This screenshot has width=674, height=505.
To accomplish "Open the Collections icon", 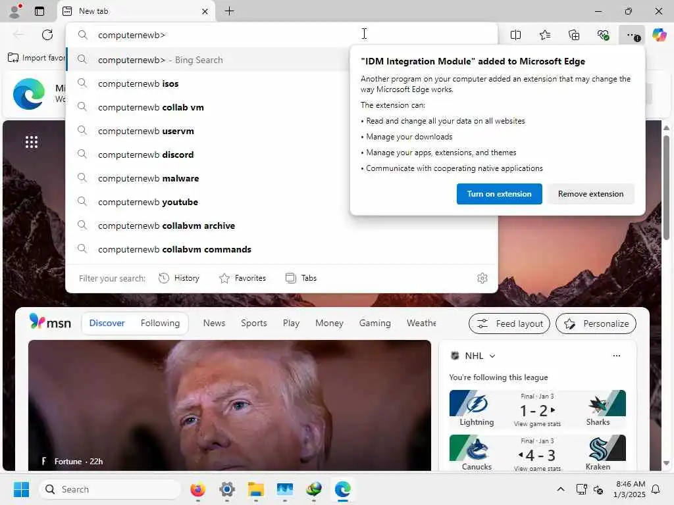I will click(x=574, y=35).
